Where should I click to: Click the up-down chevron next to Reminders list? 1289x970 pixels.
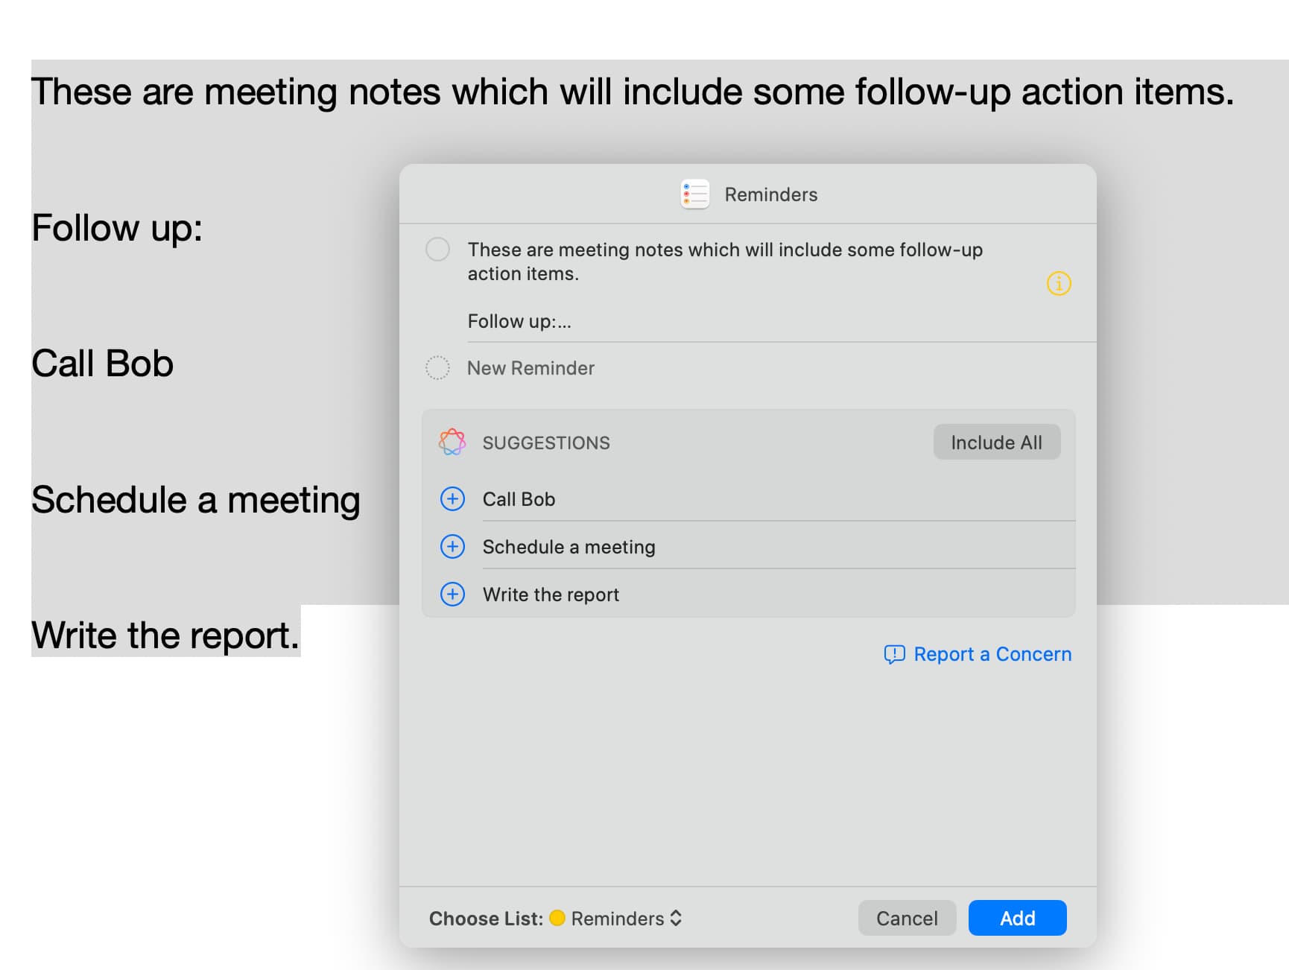[x=676, y=919]
